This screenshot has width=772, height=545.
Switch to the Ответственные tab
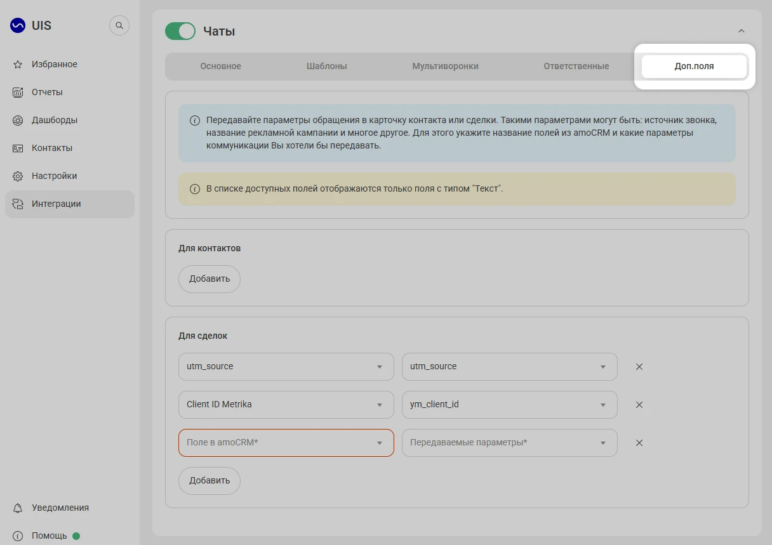[x=576, y=66]
